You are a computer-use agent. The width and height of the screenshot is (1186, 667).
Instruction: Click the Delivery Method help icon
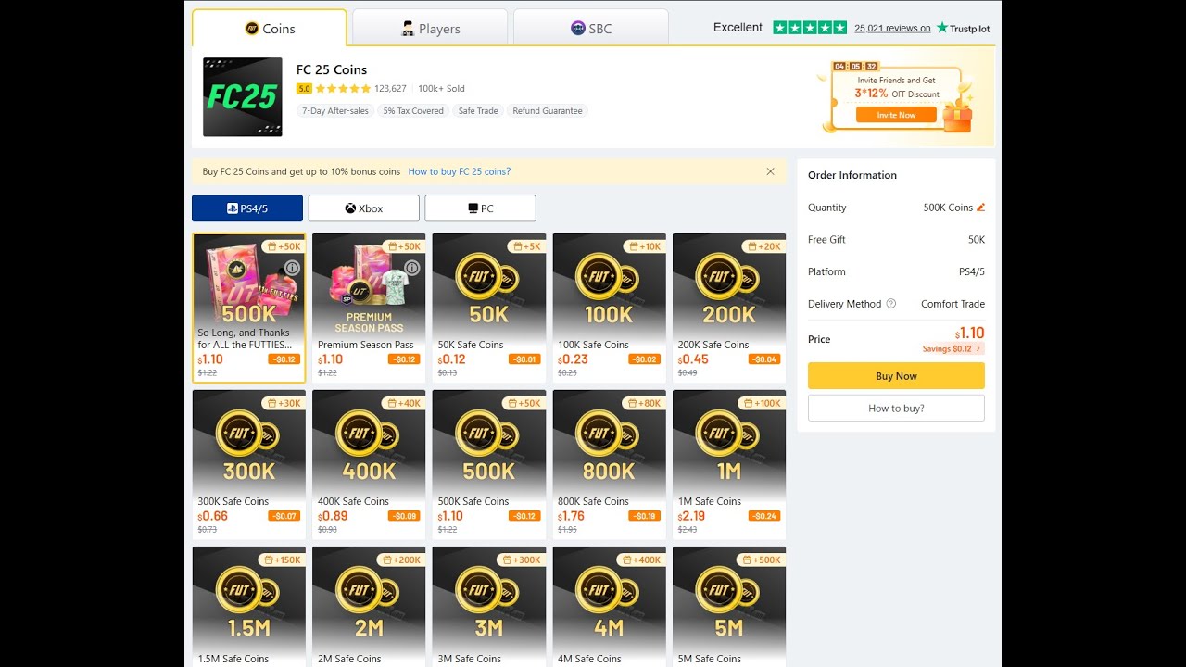(x=891, y=304)
